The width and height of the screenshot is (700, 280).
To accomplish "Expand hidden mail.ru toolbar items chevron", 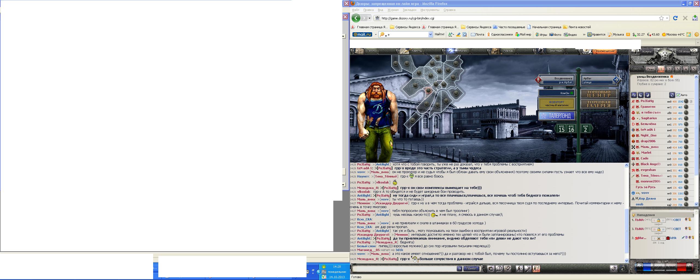I will [x=584, y=34].
